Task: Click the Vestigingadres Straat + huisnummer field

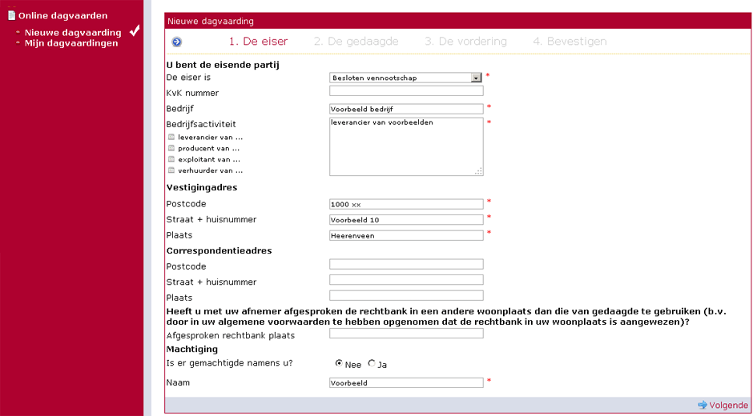Action: tap(406, 220)
